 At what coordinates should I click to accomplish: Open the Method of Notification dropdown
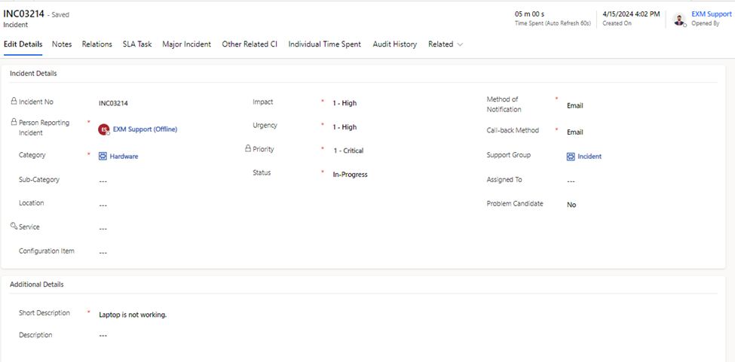[x=574, y=105]
